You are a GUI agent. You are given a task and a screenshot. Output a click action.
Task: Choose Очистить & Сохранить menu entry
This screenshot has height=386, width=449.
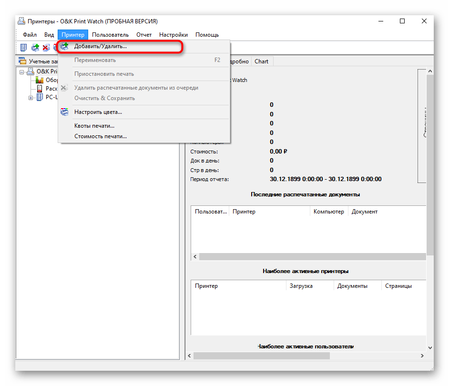(144, 98)
